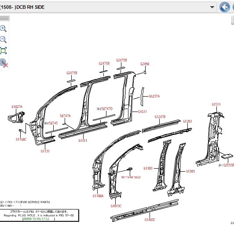
Task: Select part number 62498
Action: [x=145, y=64]
